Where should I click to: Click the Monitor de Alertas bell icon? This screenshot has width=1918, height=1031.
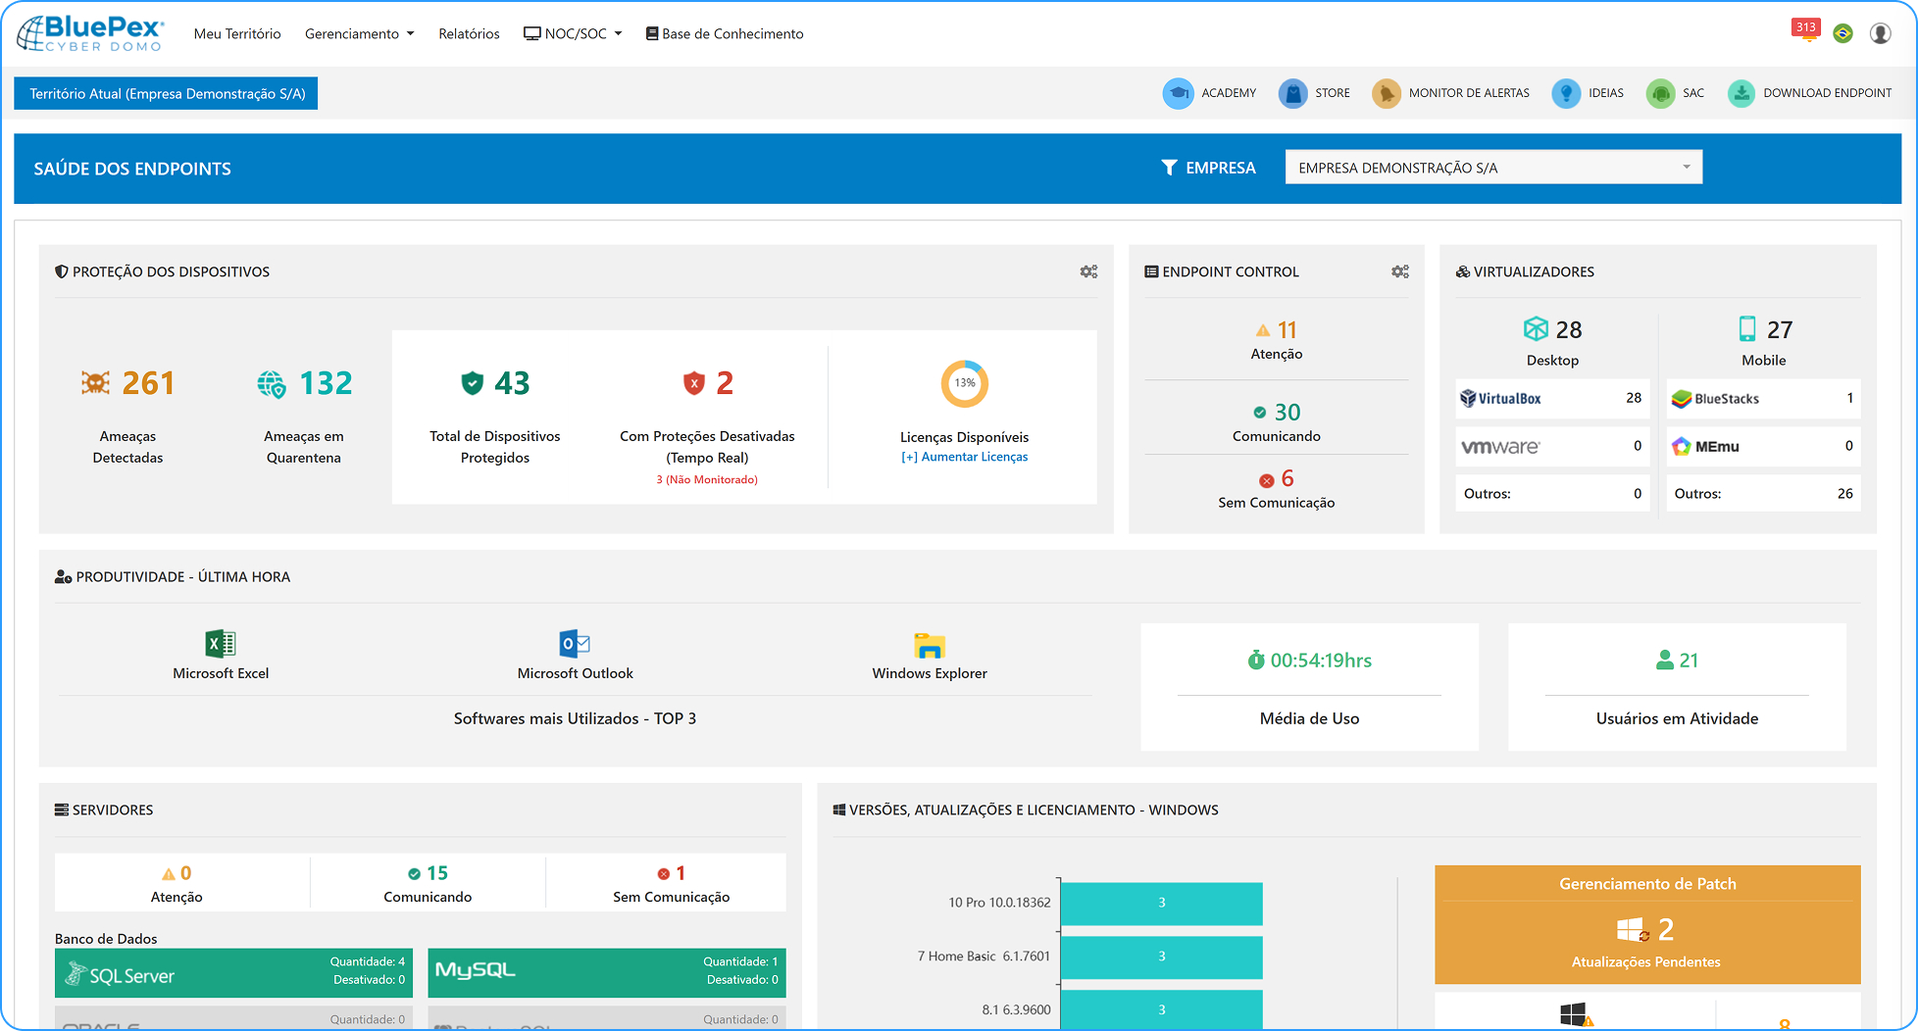pos(1387,93)
